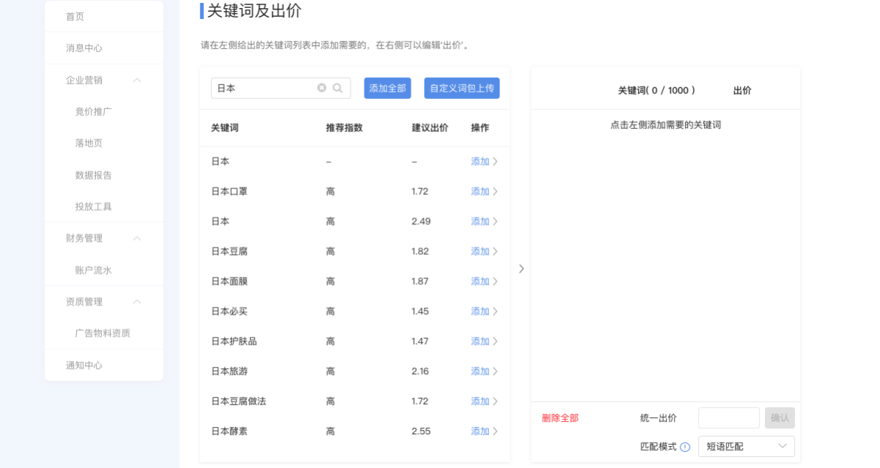
Task: Clear the search box with the X icon
Action: (321, 88)
